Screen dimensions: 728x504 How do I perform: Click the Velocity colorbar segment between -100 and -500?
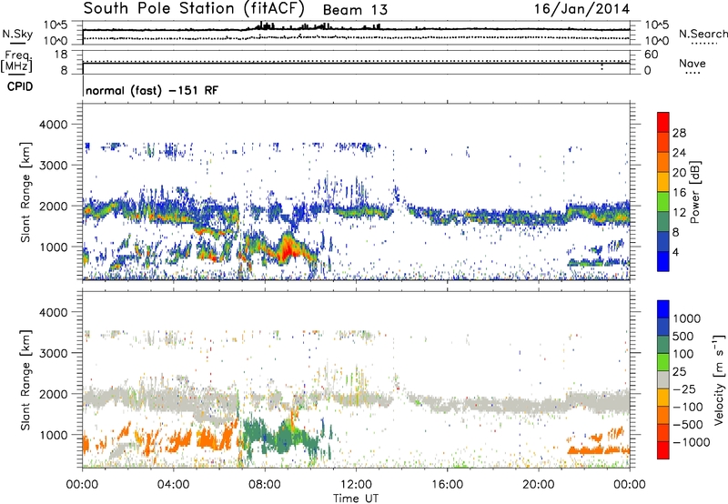tap(663, 416)
